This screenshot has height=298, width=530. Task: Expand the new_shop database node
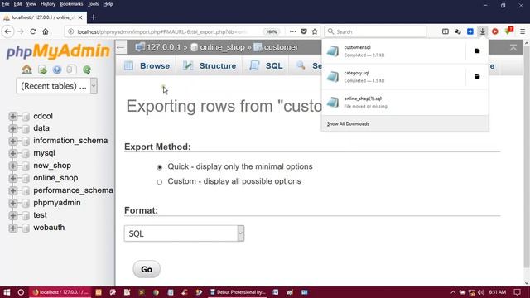coord(13,166)
